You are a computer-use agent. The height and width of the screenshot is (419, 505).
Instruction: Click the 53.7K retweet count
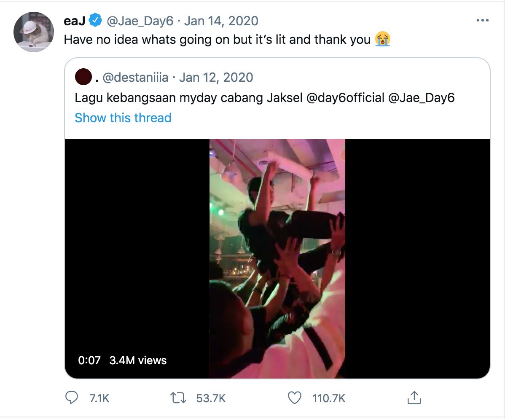tap(211, 398)
